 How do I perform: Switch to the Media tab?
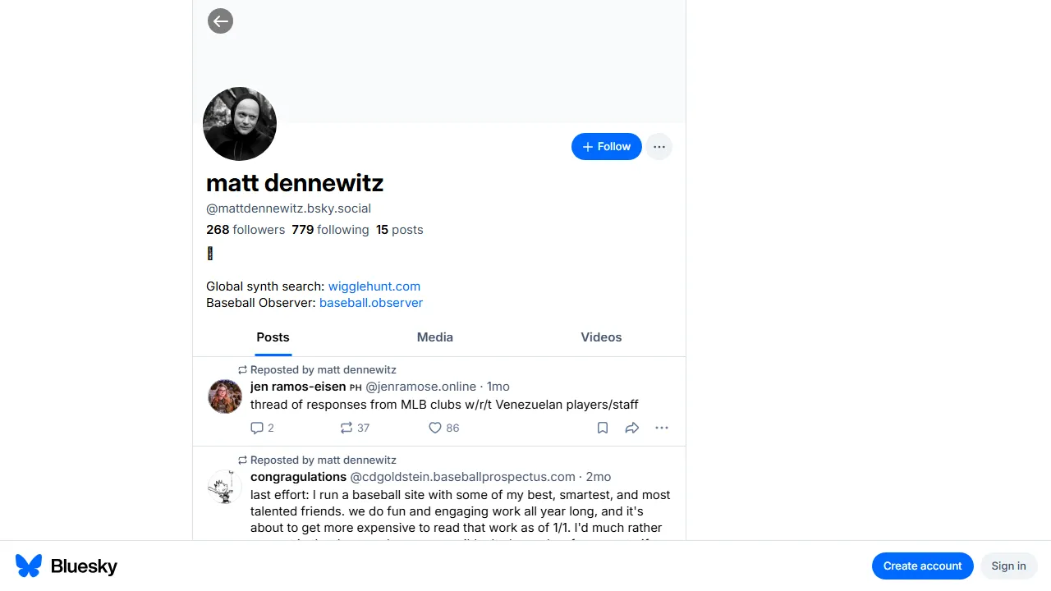[434, 337]
